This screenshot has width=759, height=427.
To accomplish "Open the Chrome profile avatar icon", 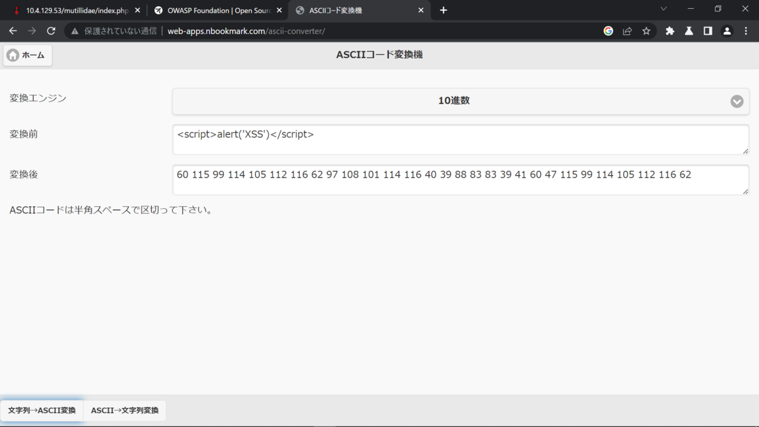I will pyautogui.click(x=727, y=31).
